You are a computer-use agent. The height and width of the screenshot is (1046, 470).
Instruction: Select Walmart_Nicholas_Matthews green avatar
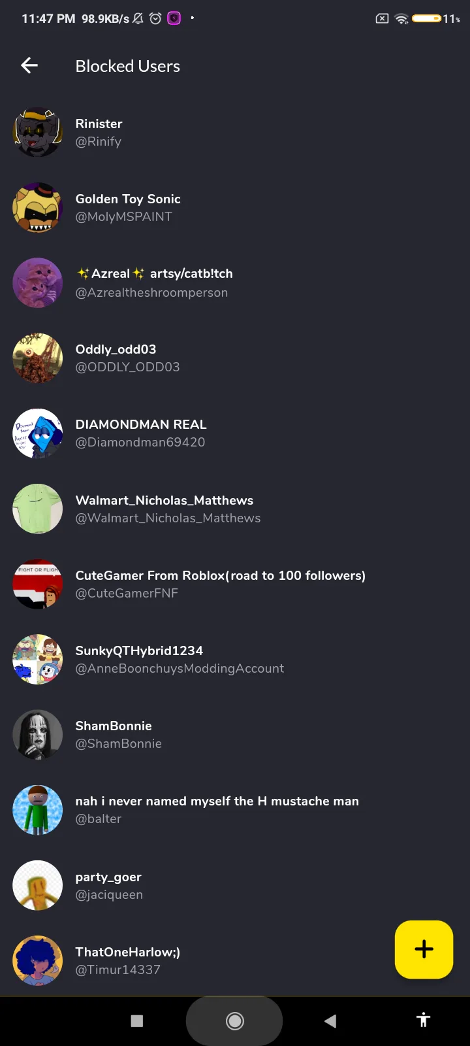pos(38,509)
